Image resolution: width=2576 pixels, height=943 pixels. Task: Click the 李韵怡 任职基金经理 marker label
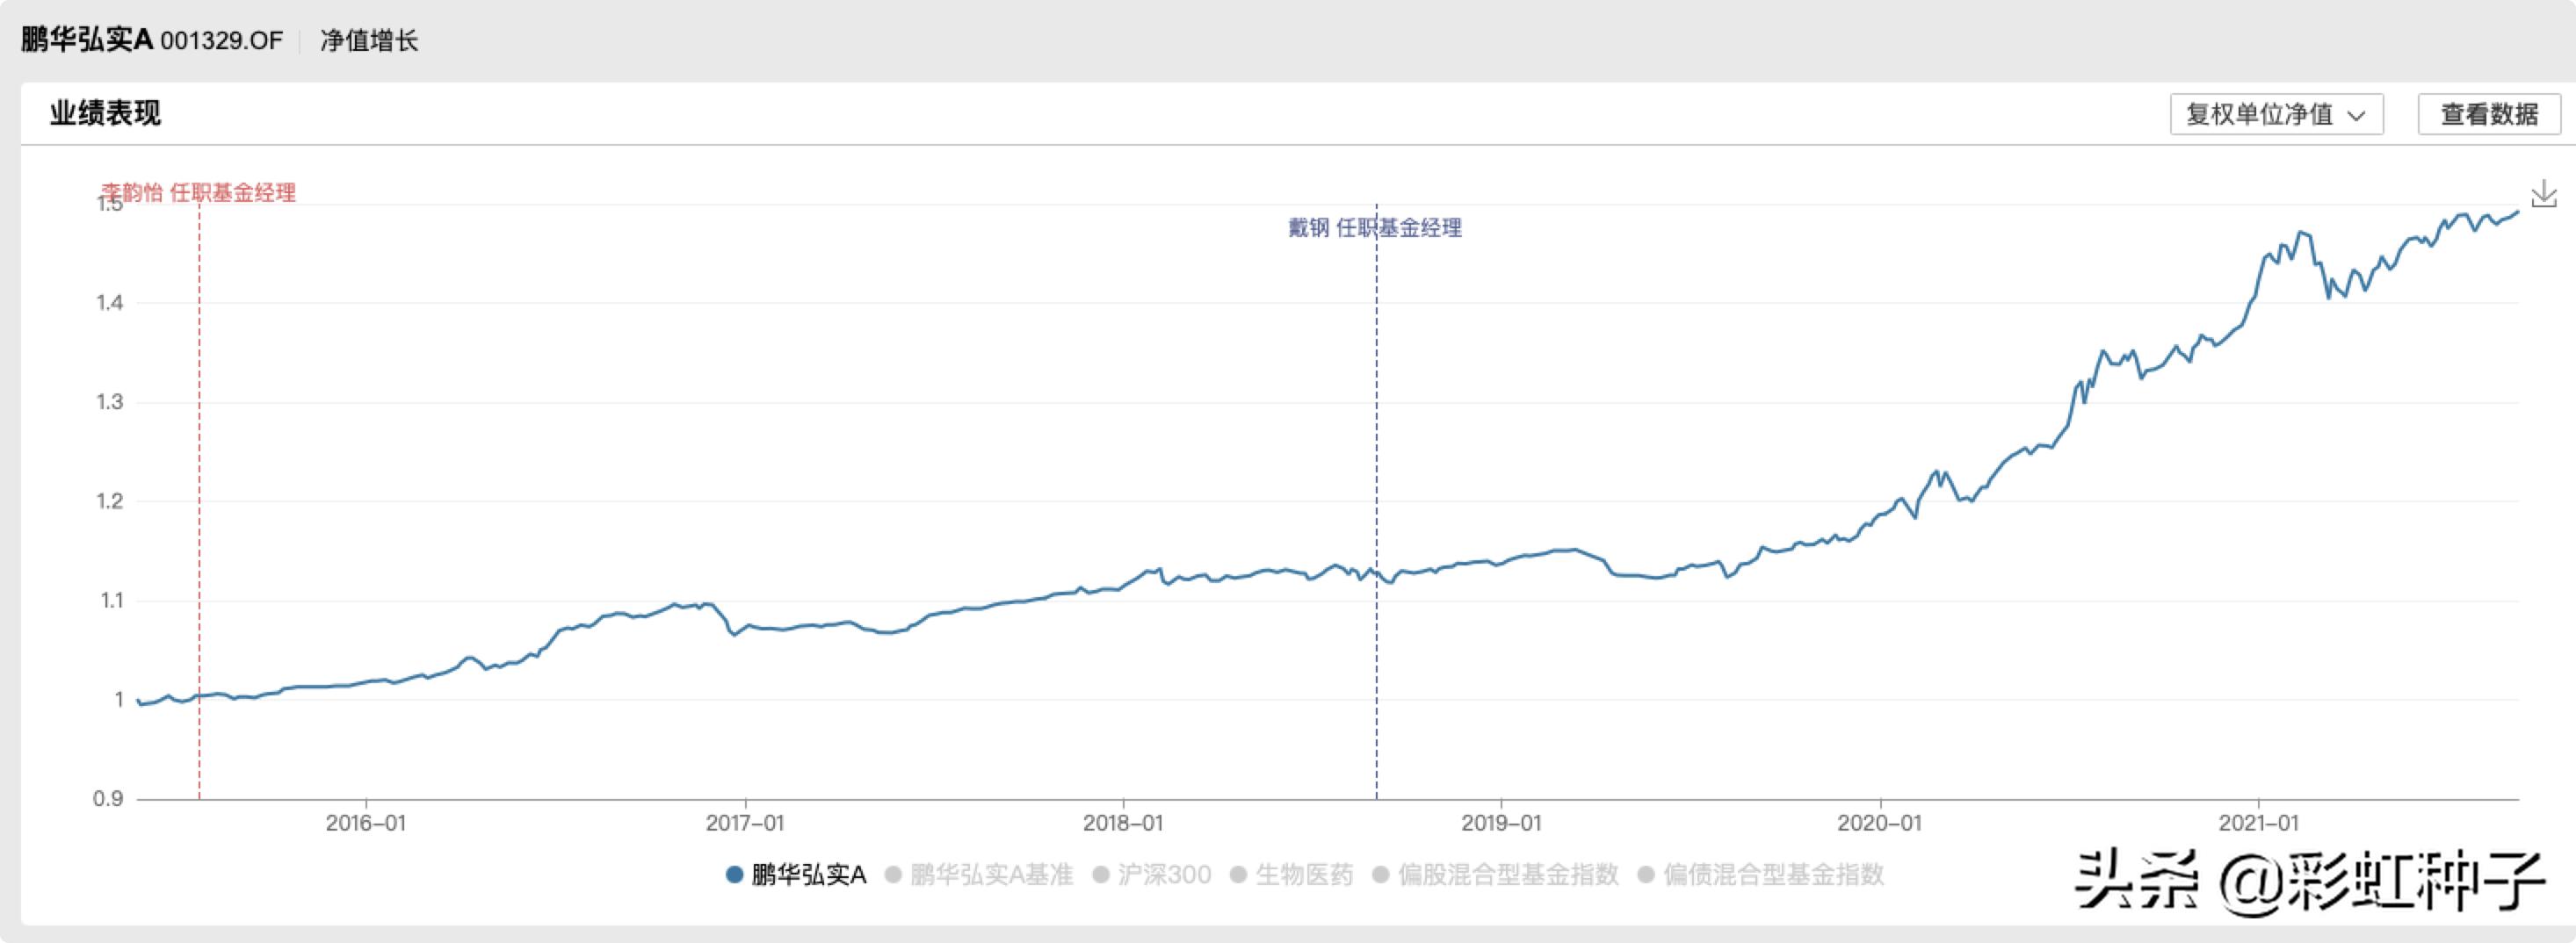coord(198,191)
